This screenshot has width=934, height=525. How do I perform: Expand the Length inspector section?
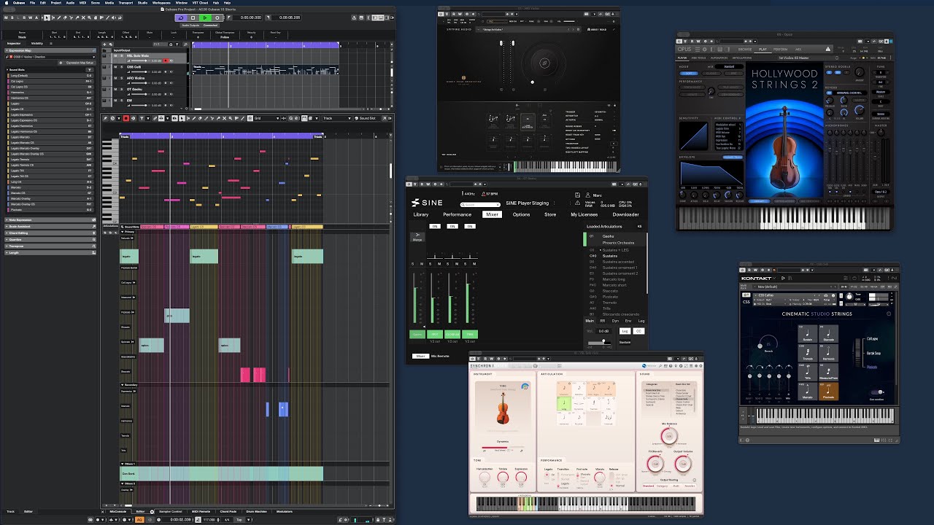click(50, 252)
